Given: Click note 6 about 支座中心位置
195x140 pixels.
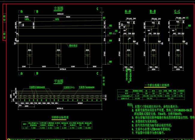Looking at the screenshot, I should (151, 129).
